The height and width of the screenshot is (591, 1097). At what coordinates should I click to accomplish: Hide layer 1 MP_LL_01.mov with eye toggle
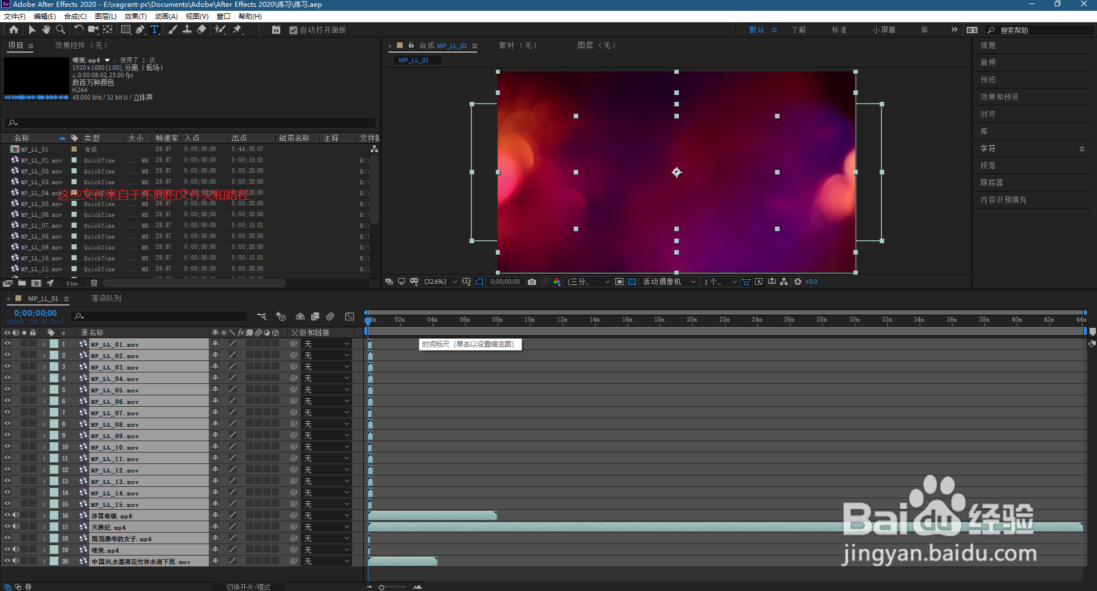click(x=7, y=344)
